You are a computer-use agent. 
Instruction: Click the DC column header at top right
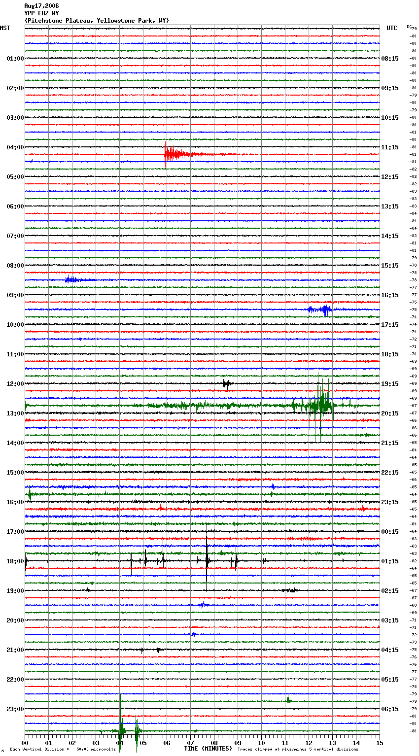tap(410, 27)
